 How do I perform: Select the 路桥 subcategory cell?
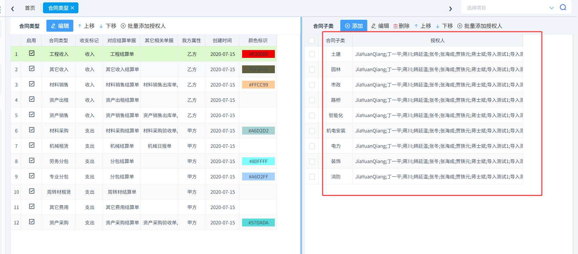click(x=336, y=100)
